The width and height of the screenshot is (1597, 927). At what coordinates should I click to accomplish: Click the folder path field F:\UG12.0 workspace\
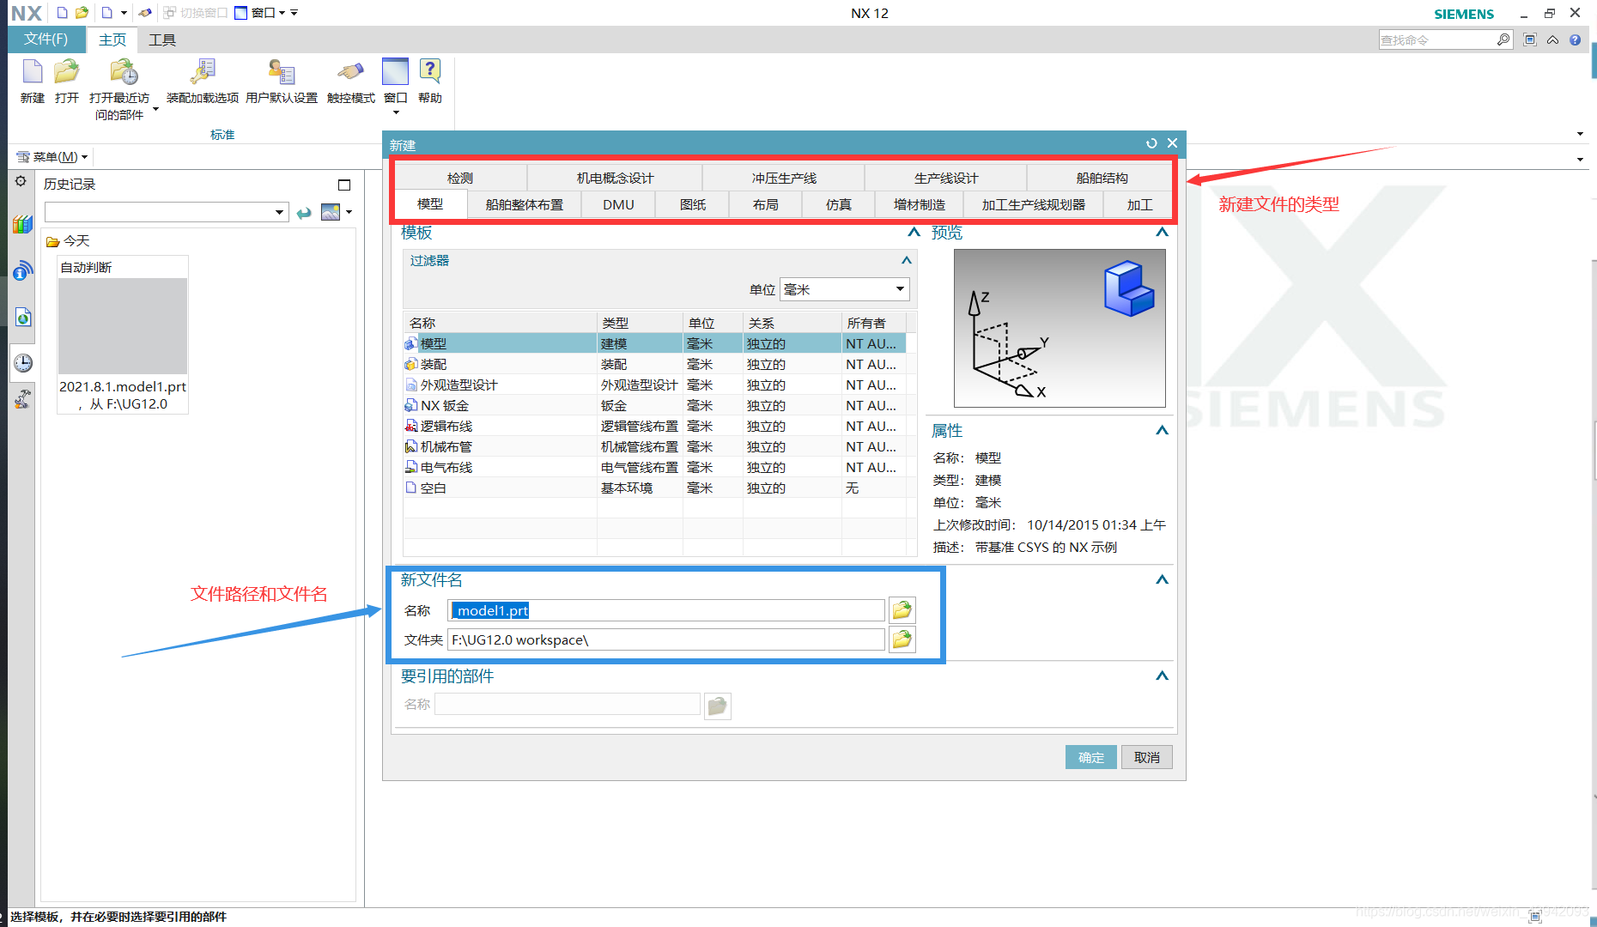click(666, 639)
